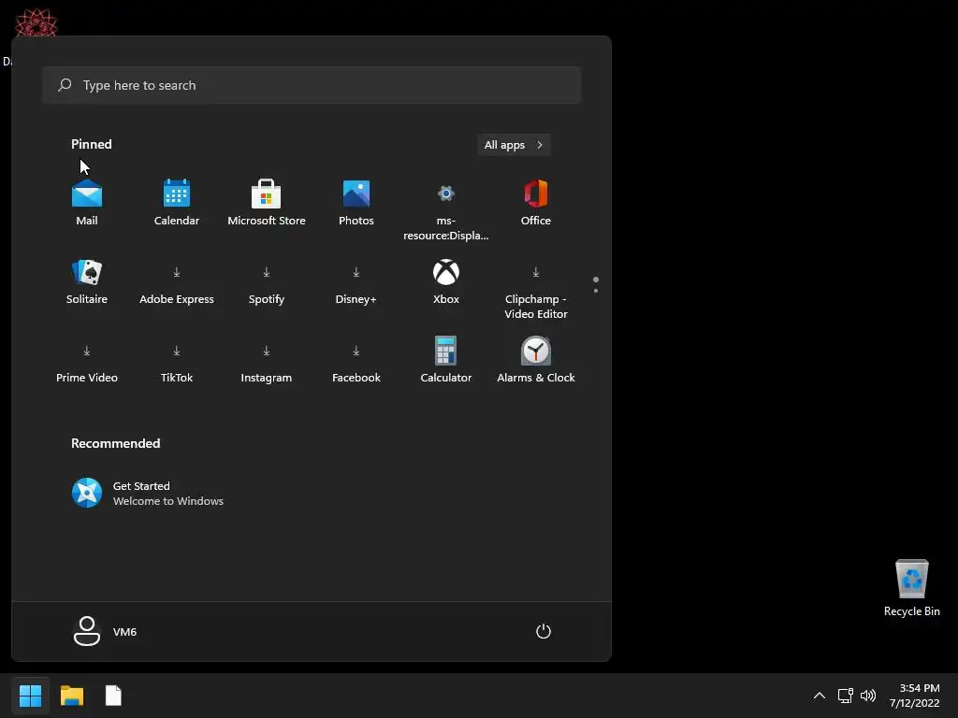The image size is (958, 718).
Task: Launch the Xbox app
Action: 446,282
